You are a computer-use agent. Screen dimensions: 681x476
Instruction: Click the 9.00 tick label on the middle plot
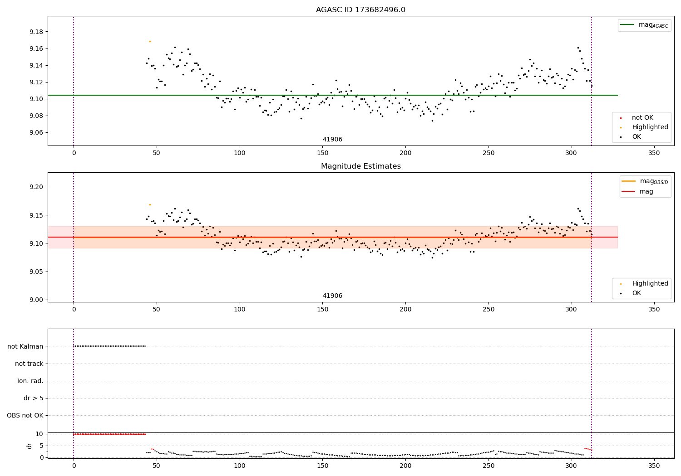click(36, 300)
